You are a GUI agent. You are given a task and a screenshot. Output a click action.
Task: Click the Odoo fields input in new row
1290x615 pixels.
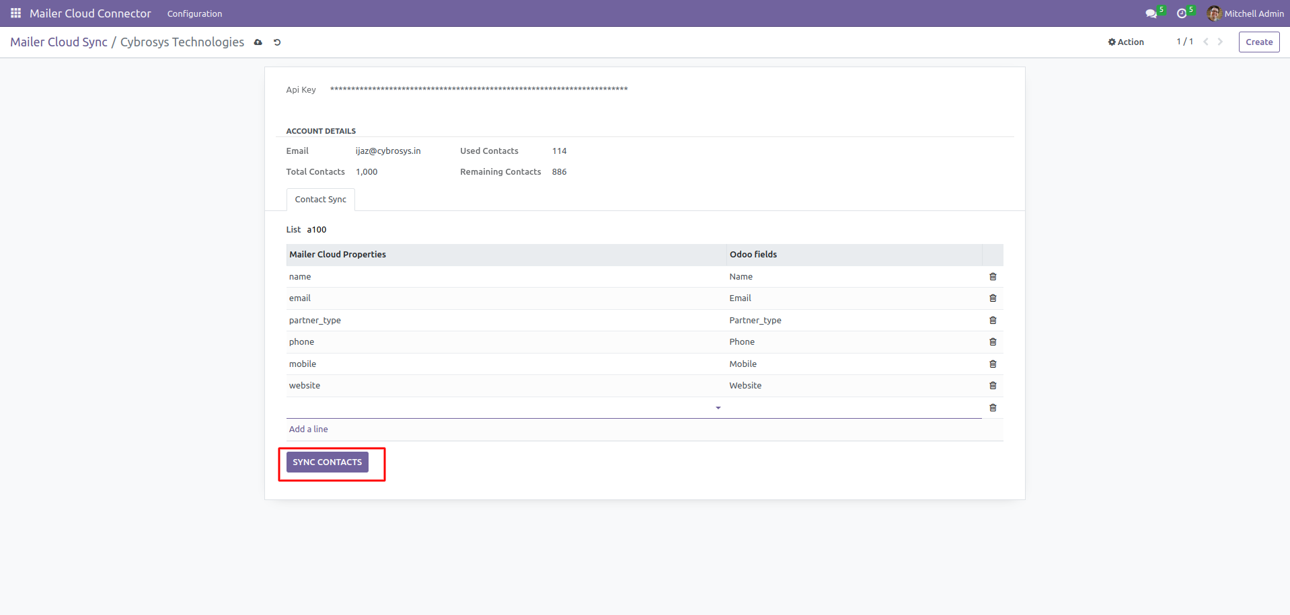click(x=853, y=408)
